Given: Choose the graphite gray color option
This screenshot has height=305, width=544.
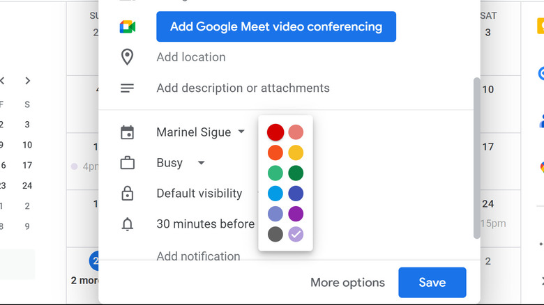Looking at the screenshot, I should coord(275,234).
